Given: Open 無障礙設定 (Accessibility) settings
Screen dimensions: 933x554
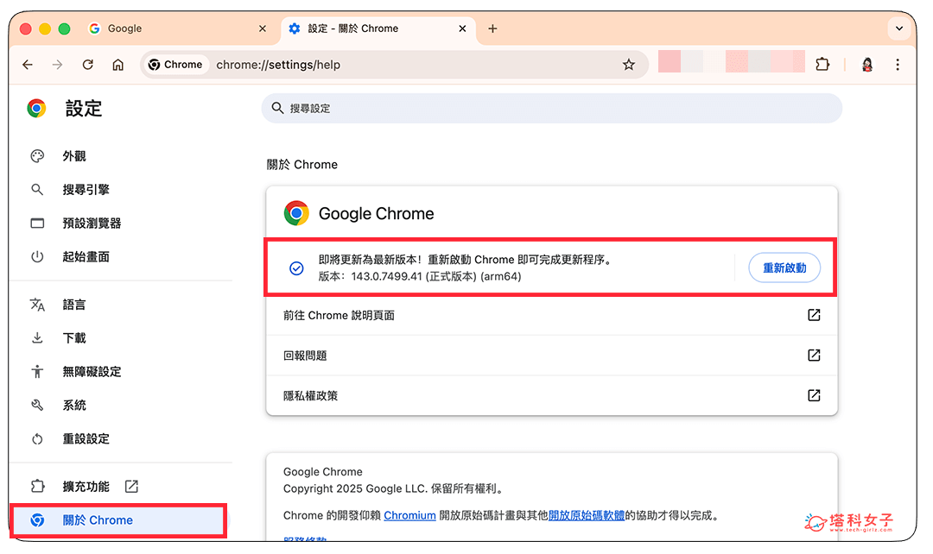Looking at the screenshot, I should [x=36, y=371].
